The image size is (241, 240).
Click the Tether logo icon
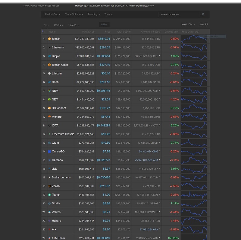coord(49,195)
